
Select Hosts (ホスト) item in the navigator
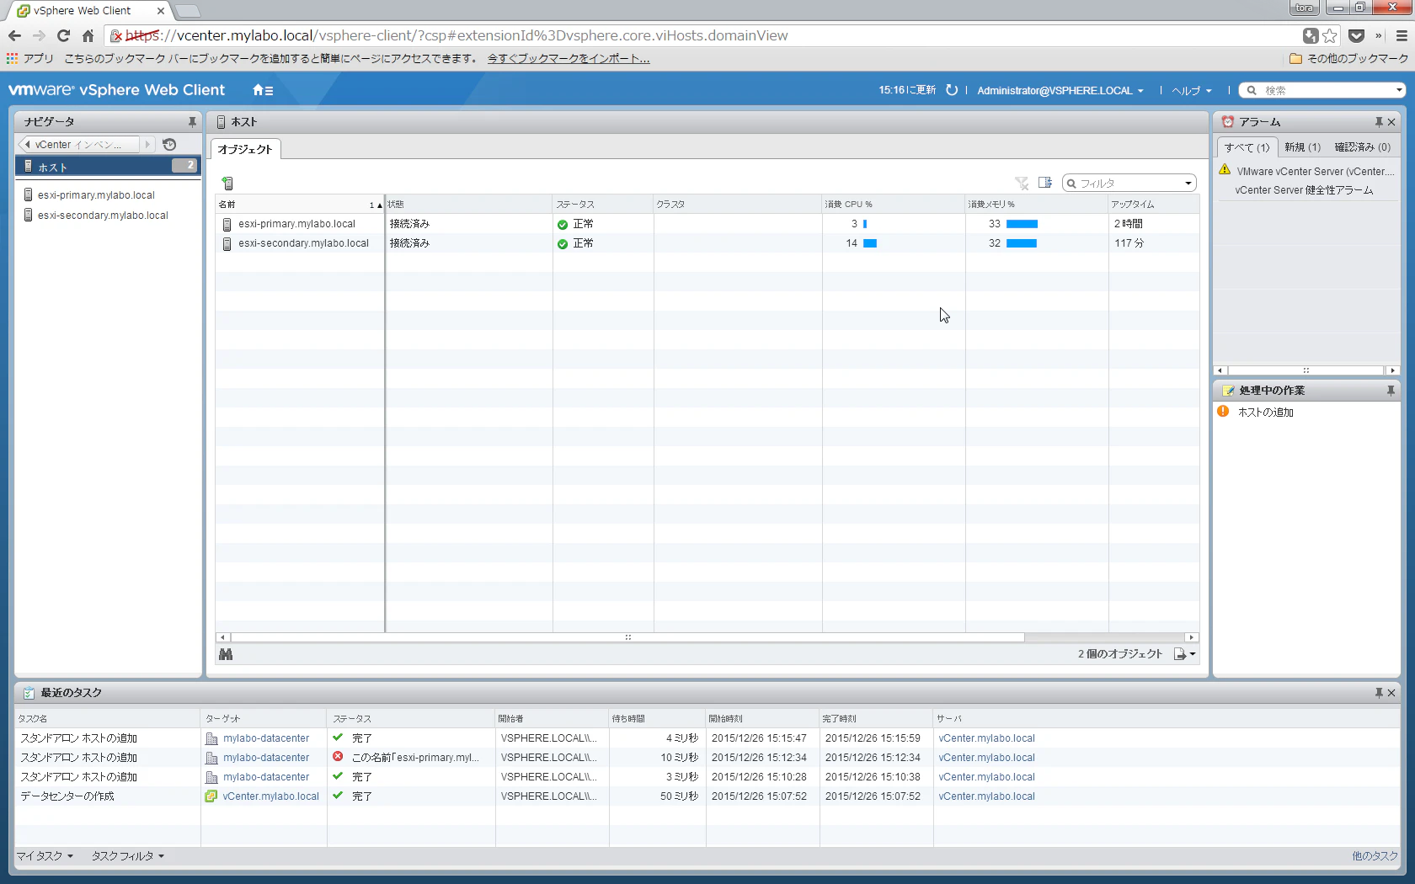pyautogui.click(x=108, y=167)
